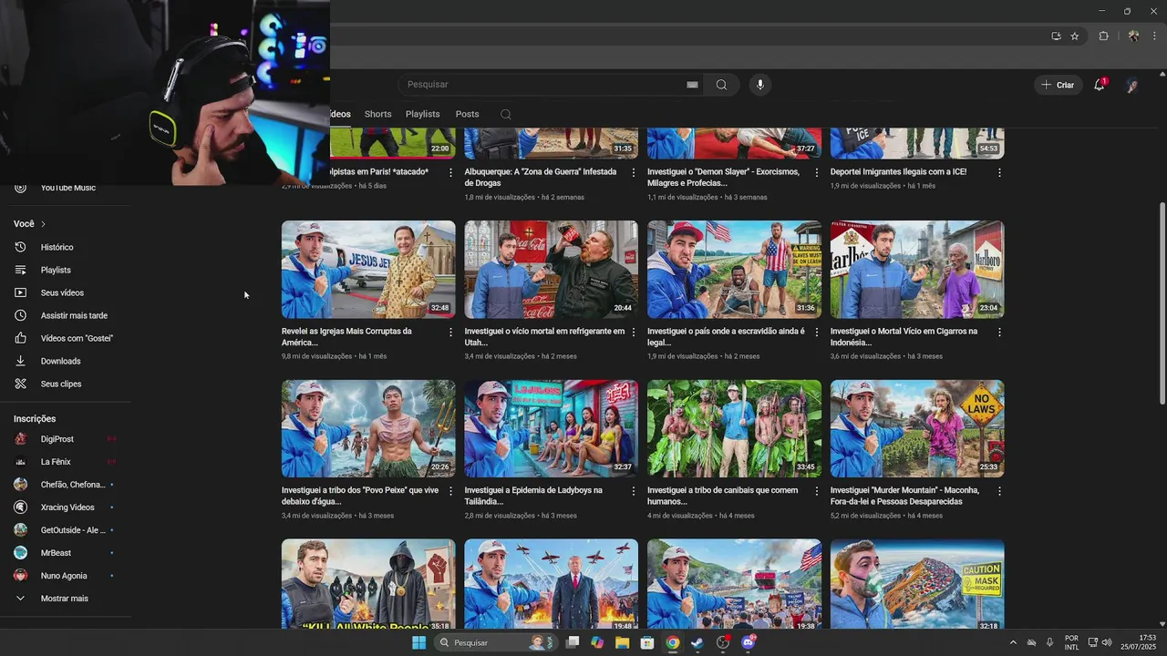Open options for Ladyboys na Tailândia video

point(634,491)
